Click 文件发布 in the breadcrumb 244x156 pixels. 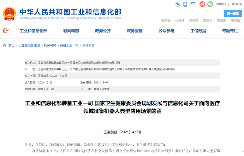tap(88, 45)
